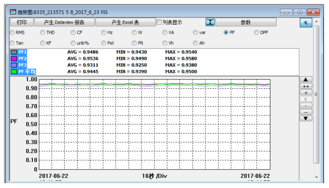Select the PF 平均 legend label

[27, 71]
